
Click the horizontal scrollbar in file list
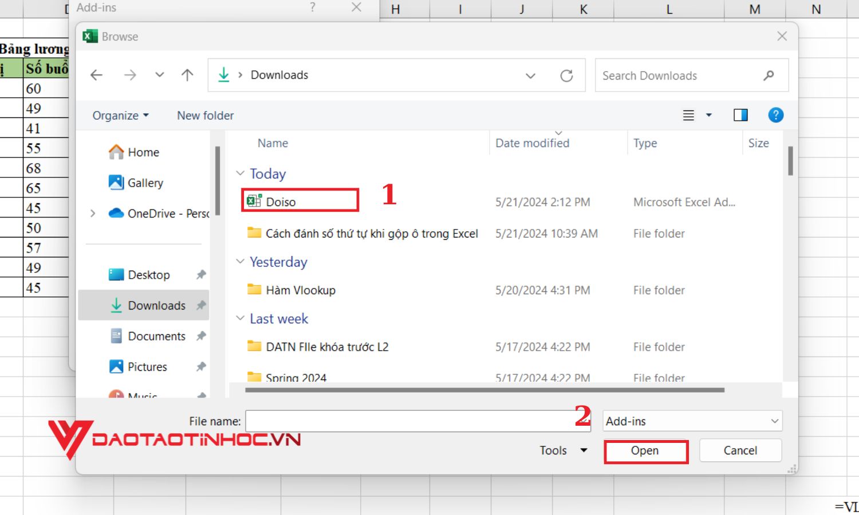point(484,390)
